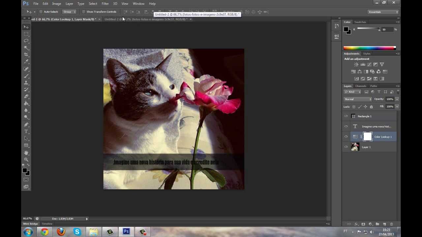Viewport: 422px width, 237px height.
Task: Click the layer effects fx button
Action: pyautogui.click(x=356, y=224)
